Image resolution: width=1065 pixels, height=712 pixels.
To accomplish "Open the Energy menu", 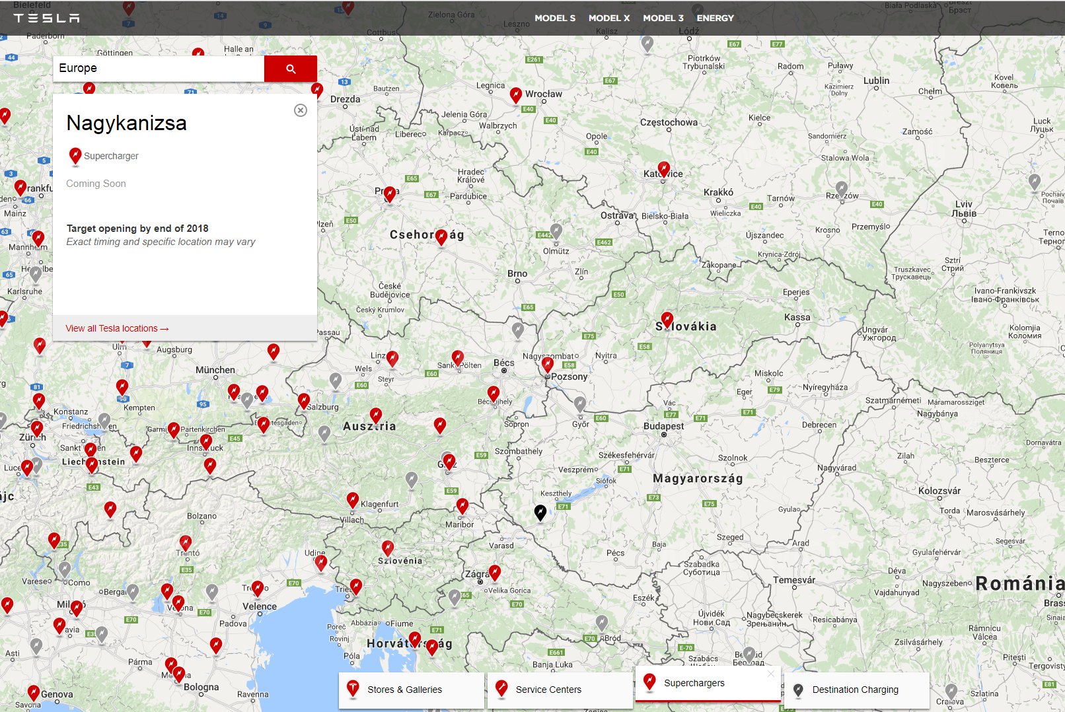I will point(715,18).
